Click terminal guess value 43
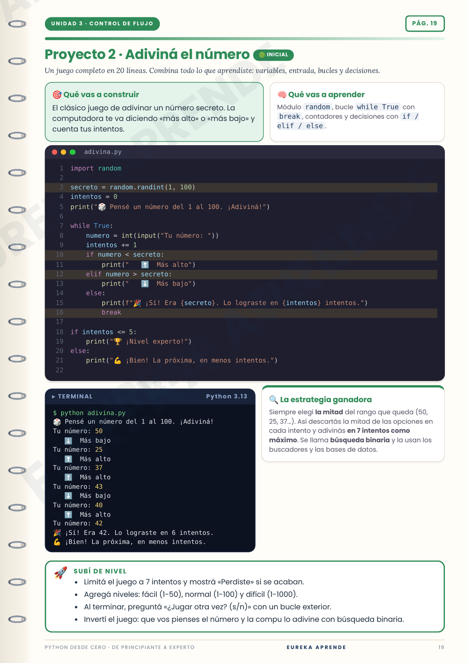The image size is (469, 663). pos(99,487)
